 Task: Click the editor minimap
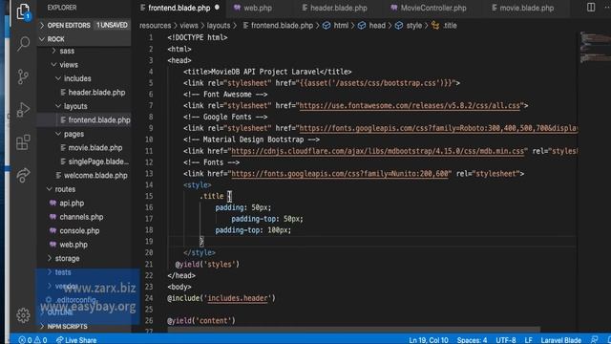(595, 47)
